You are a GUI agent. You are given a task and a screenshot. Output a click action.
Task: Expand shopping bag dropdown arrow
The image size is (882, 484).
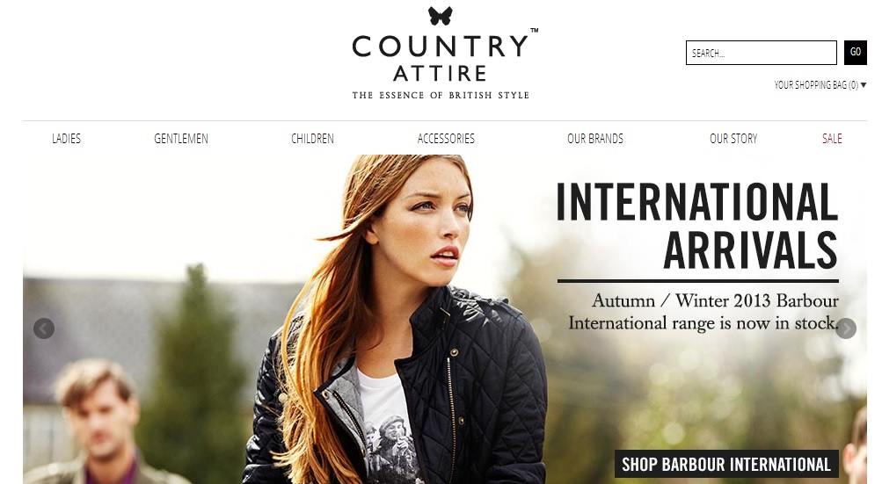click(864, 85)
